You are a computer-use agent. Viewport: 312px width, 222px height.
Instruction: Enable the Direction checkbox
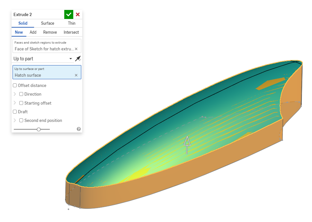click(x=21, y=94)
